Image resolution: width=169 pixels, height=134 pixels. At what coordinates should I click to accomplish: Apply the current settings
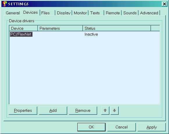[152, 127]
